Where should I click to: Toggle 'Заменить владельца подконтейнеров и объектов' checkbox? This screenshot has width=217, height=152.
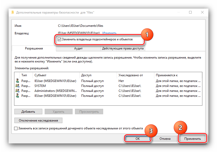[x=60, y=40]
